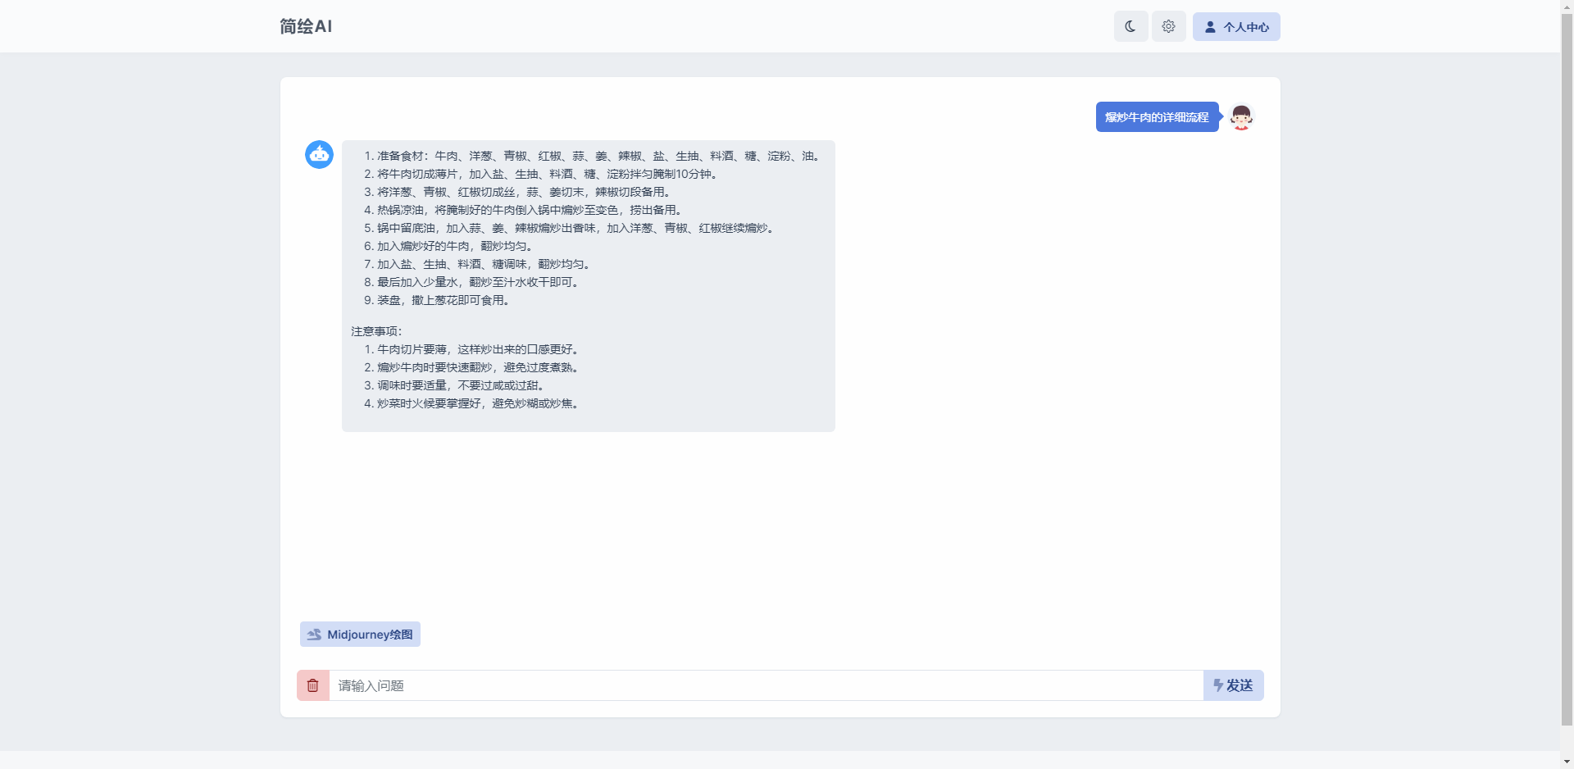Open the 个人中心 user center
The height and width of the screenshot is (769, 1574).
tap(1236, 26)
